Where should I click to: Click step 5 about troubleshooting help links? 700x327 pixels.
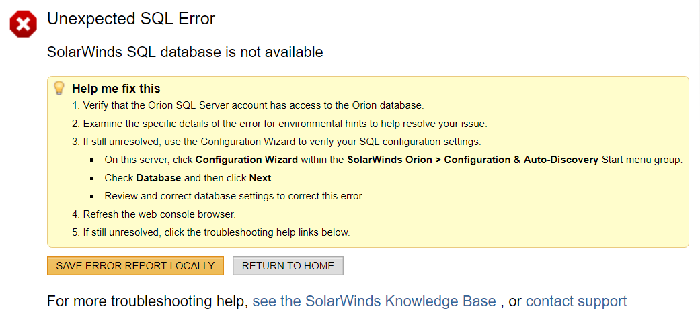click(211, 232)
